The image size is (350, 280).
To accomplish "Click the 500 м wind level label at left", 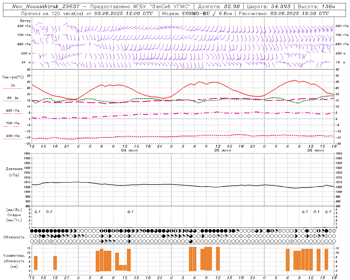I will point(26,53).
